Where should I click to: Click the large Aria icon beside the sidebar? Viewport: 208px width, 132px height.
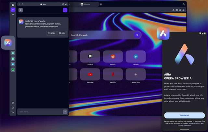8,43
